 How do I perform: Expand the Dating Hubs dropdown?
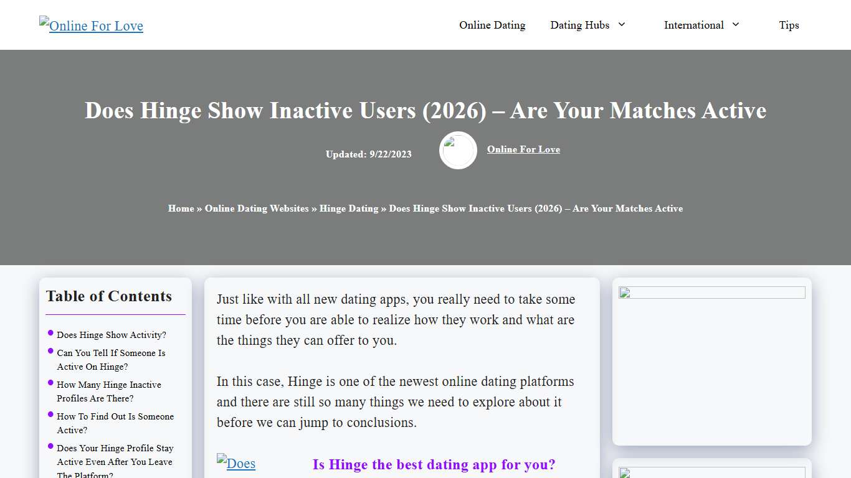click(x=587, y=25)
